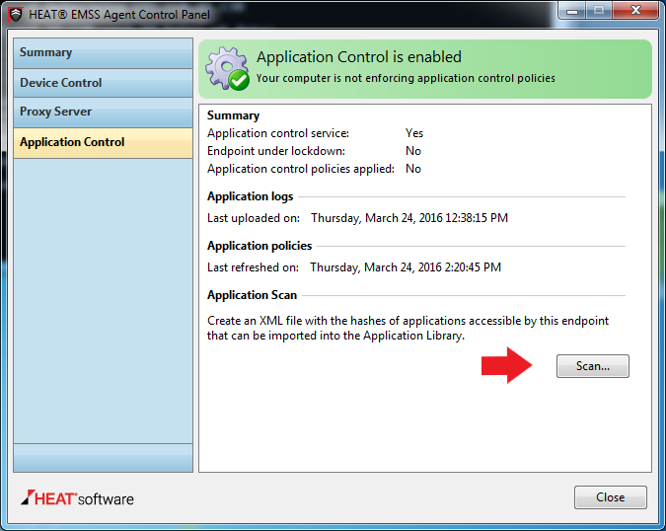The image size is (666, 531).
Task: Click the Application logs last uploaded date
Action: (409, 218)
